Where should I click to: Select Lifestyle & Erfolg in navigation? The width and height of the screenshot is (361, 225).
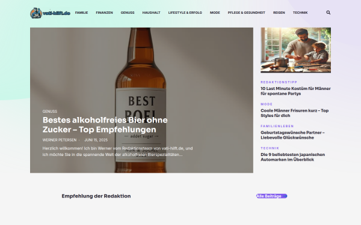point(185,13)
